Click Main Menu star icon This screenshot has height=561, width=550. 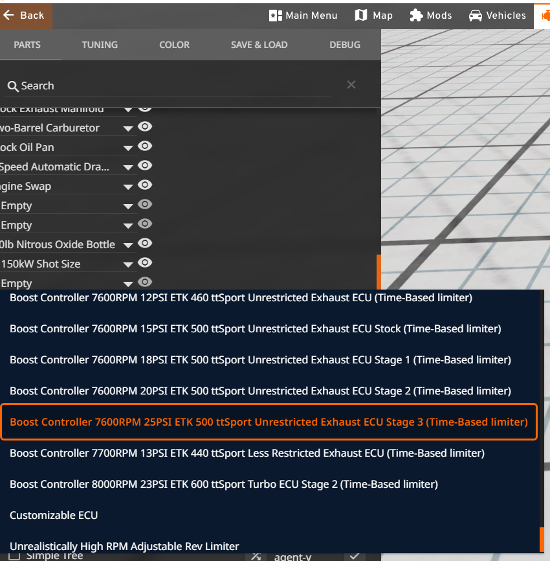[x=275, y=16]
